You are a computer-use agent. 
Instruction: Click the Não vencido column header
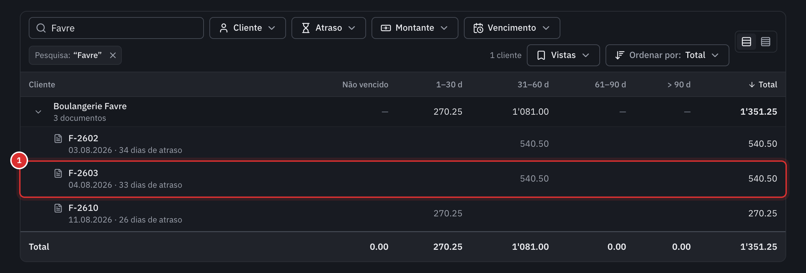point(365,85)
